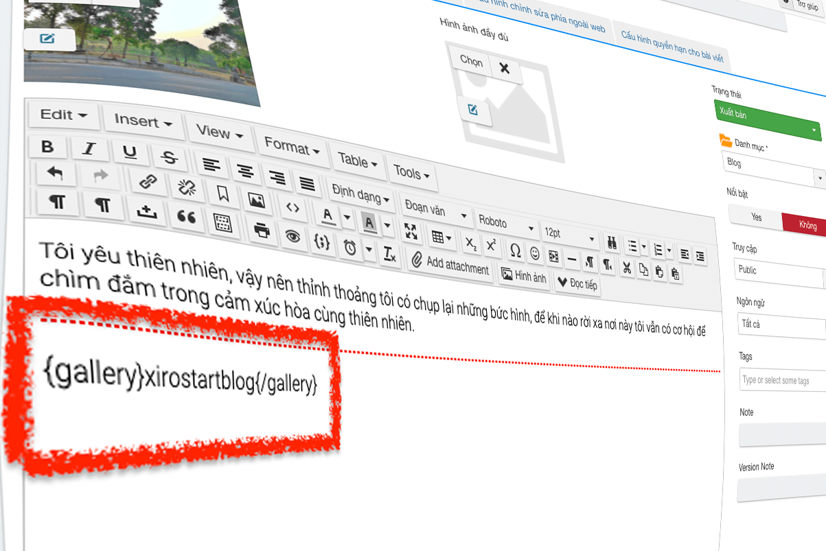Apply superscript formatting
This screenshot has height=551, width=826.
[x=492, y=245]
